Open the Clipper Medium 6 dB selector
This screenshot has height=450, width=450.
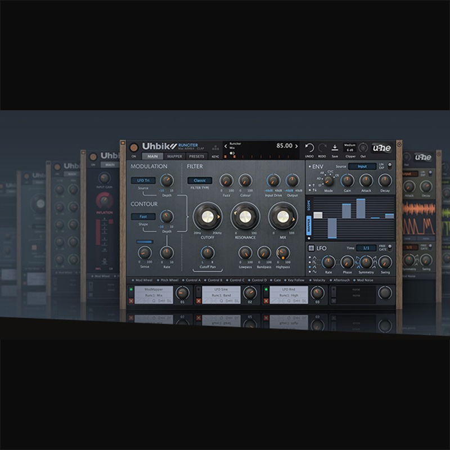coord(350,147)
